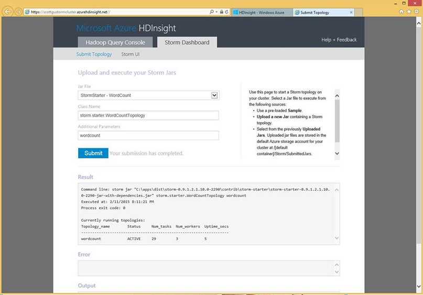Viewport: 423px width, 295px height.
Task: Open the Storm UI sub-navigation link
Action: [x=131, y=54]
